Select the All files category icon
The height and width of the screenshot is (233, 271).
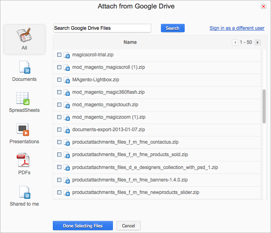pos(24,35)
